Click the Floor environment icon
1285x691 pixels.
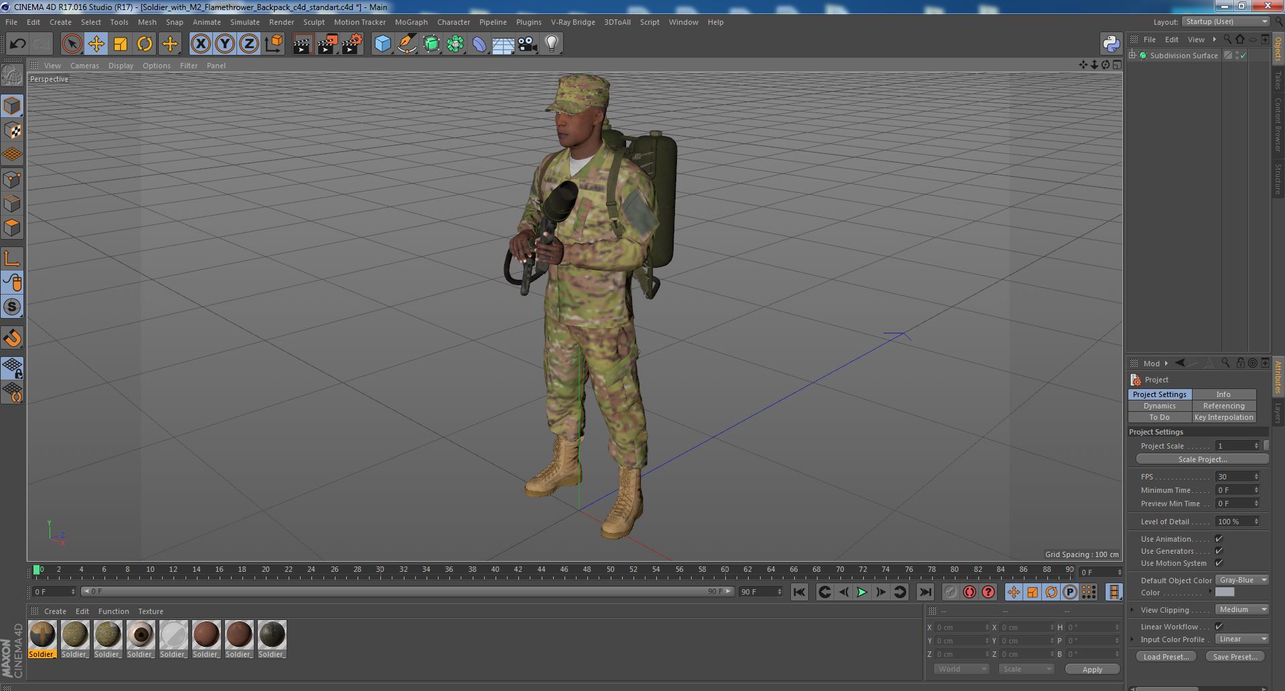tap(504, 44)
